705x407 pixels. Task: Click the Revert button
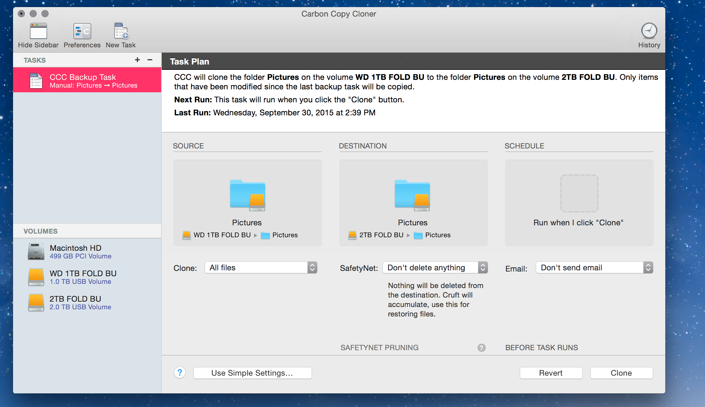click(x=551, y=373)
